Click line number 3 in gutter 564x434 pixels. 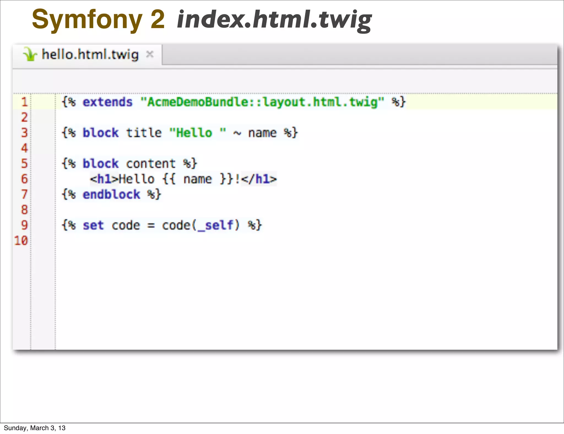(25, 133)
